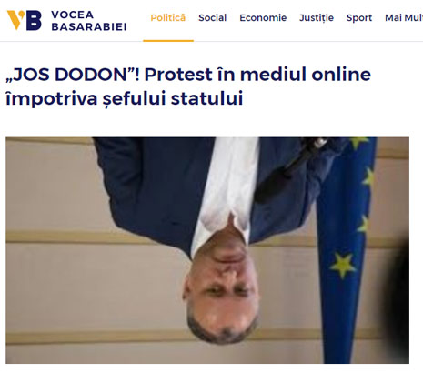Open the Justiție category
This screenshot has height=373, width=423.
pyautogui.click(x=317, y=18)
